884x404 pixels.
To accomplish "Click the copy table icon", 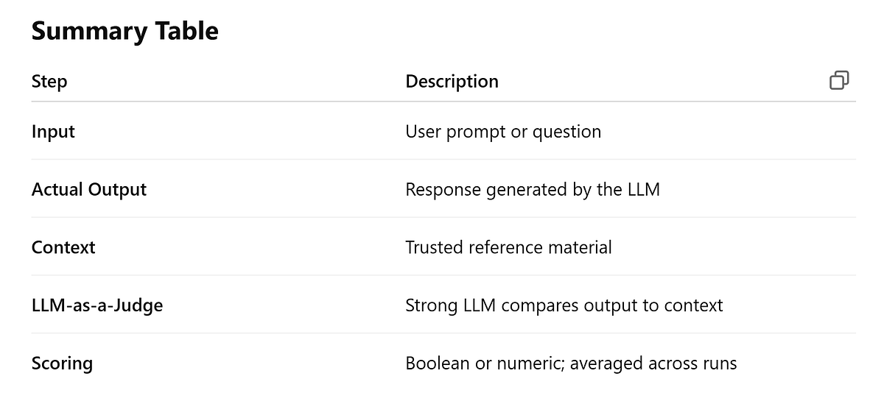I will coord(839,81).
